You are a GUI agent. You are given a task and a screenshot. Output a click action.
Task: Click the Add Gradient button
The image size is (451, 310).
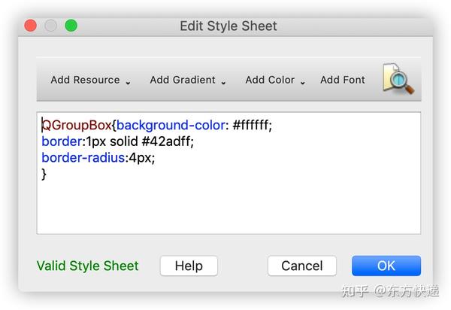(182, 80)
